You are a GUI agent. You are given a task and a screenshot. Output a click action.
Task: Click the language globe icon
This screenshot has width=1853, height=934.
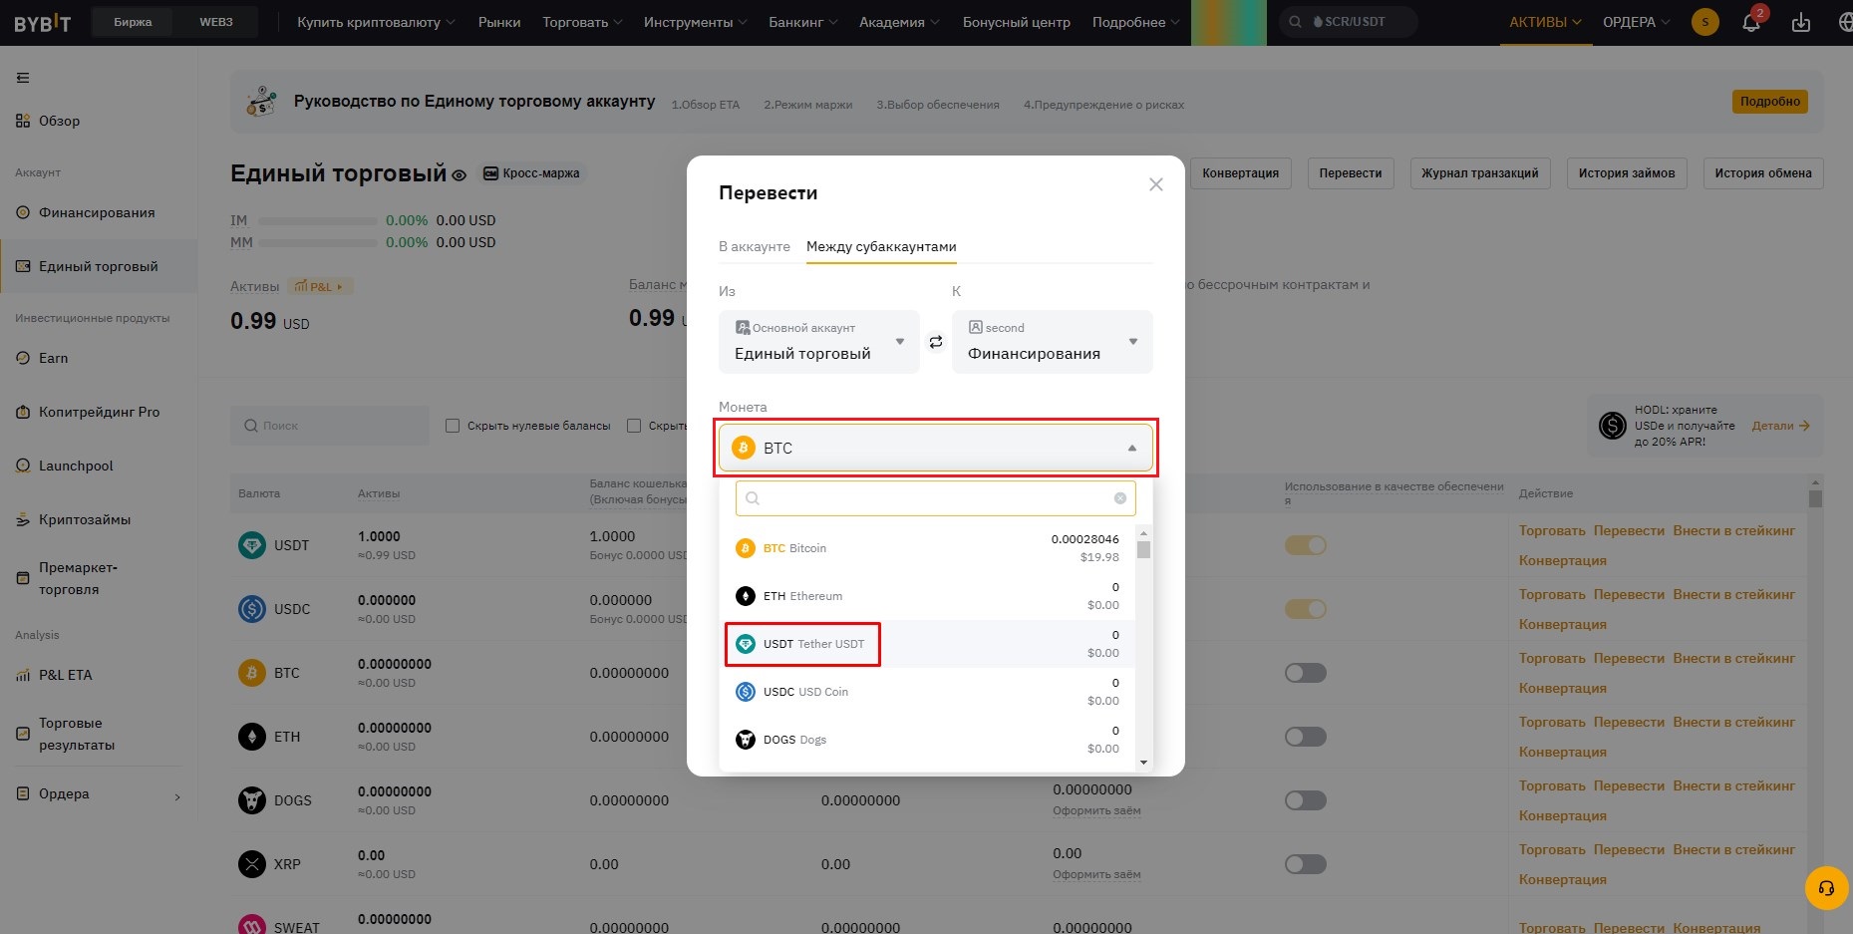(1845, 22)
